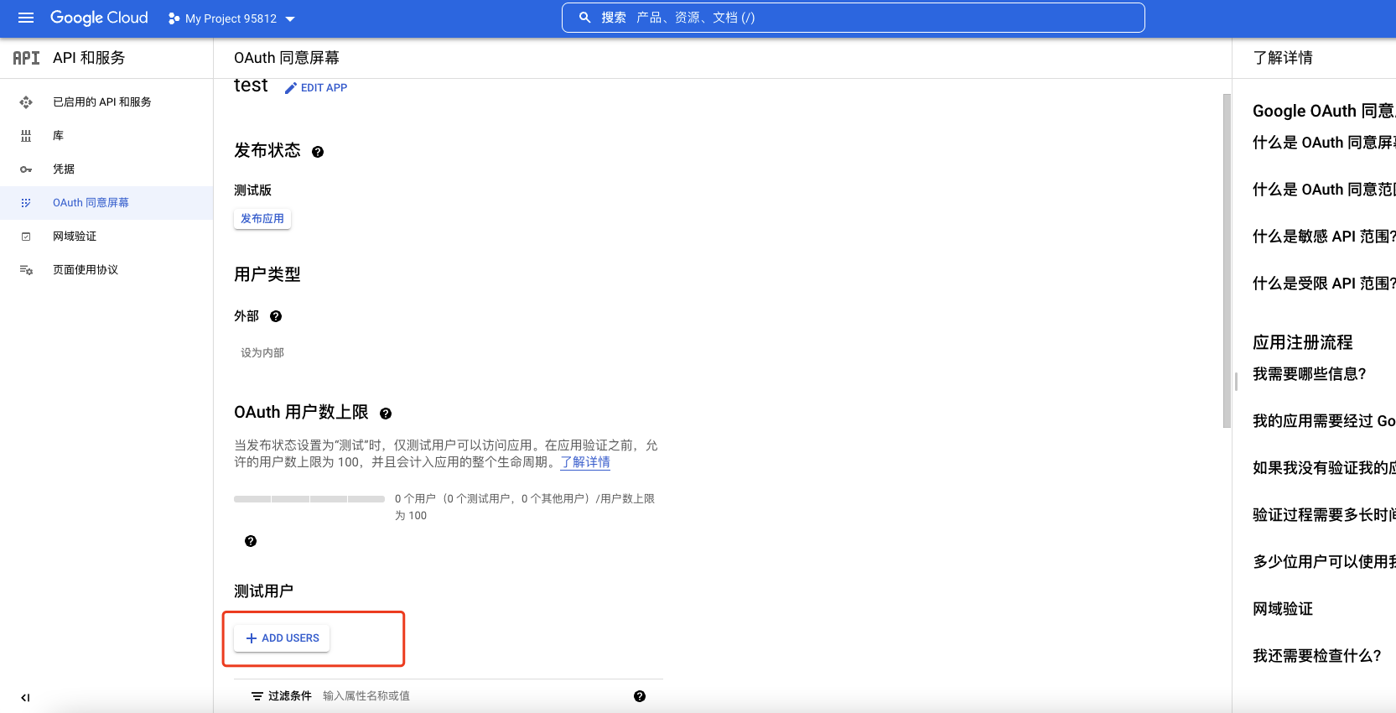Click the OAuth user cap progress bar
Viewport: 1396px width, 713px height.
click(x=309, y=499)
